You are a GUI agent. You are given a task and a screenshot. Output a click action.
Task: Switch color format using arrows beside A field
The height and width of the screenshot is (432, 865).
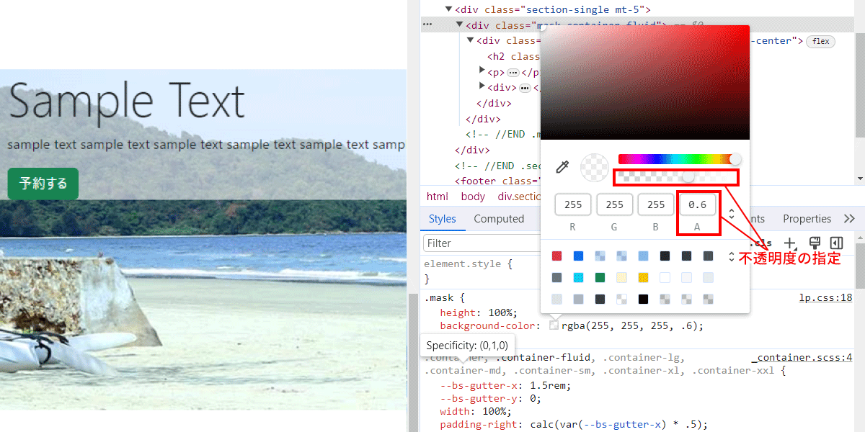pyautogui.click(x=732, y=214)
